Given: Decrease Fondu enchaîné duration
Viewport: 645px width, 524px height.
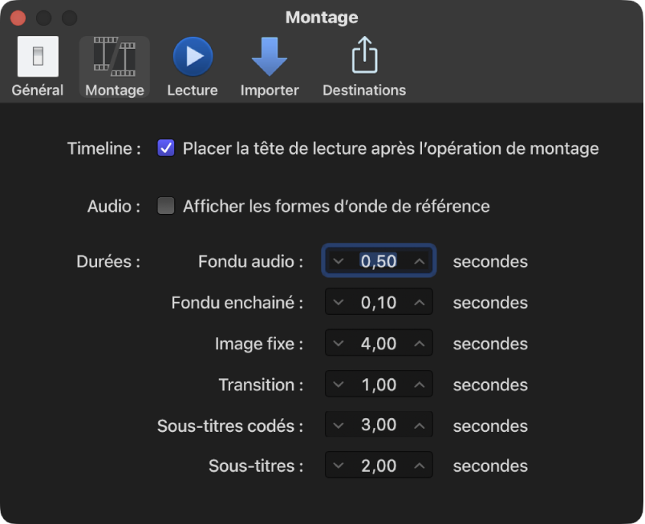Looking at the screenshot, I should [x=338, y=303].
